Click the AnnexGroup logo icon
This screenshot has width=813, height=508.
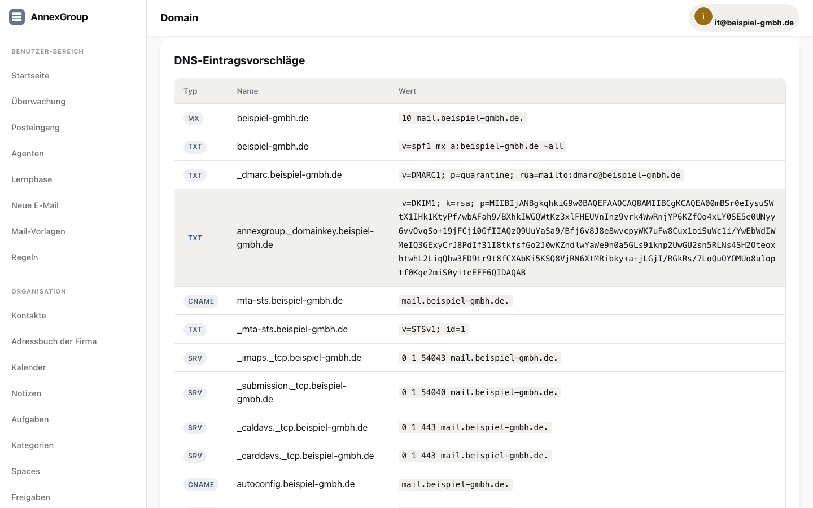(17, 17)
